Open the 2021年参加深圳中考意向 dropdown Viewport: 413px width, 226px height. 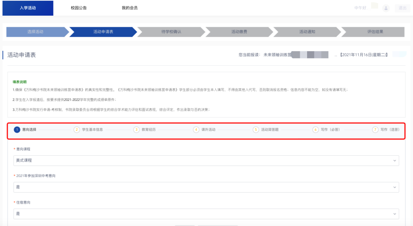[x=206, y=187]
